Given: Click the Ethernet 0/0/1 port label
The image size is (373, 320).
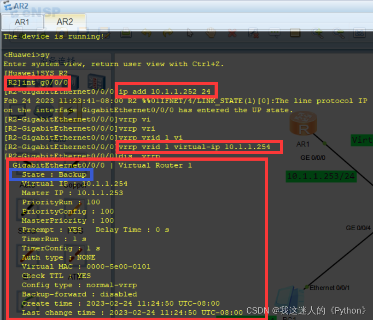Looking at the screenshot, I should pyautogui.click(x=331, y=287).
